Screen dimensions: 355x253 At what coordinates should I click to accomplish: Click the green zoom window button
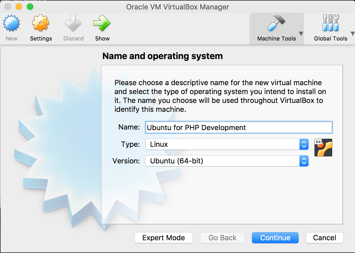pos(30,7)
